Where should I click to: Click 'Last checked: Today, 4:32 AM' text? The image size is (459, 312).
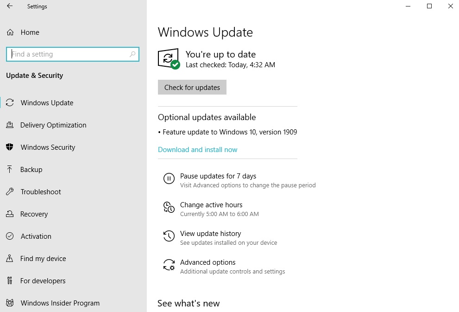click(230, 65)
